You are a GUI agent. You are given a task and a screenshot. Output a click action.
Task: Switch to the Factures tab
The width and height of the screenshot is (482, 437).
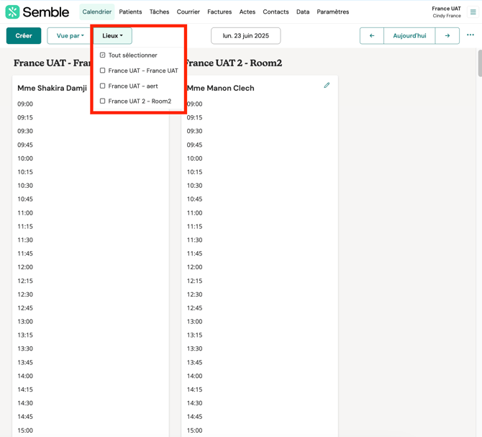point(219,12)
